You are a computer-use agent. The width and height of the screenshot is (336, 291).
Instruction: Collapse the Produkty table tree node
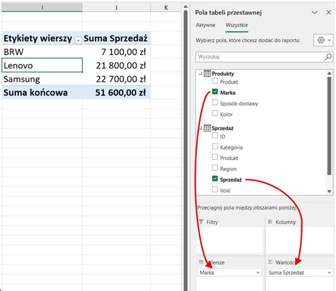click(200, 74)
